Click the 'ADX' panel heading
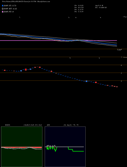Screen dimensions: 127x167 48,125
